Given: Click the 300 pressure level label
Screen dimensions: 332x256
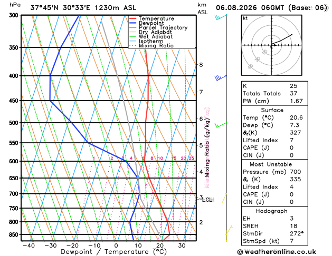Looking at the screenshot, I should coord(14,15).
